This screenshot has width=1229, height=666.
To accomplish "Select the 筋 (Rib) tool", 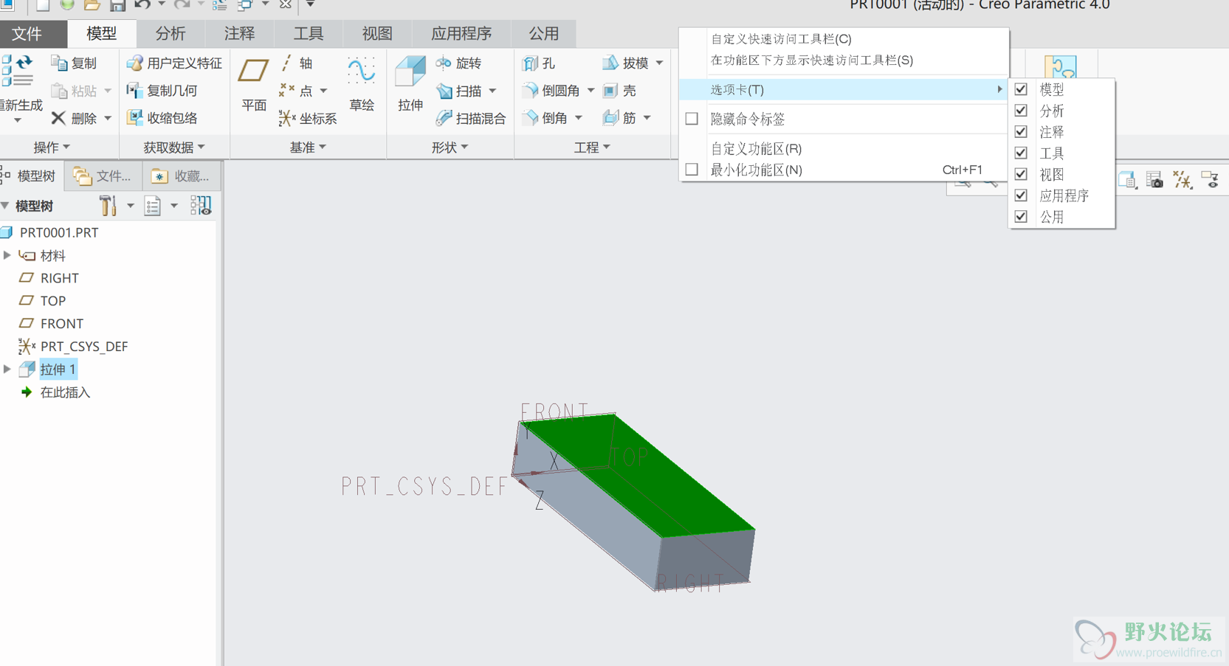I will [619, 118].
